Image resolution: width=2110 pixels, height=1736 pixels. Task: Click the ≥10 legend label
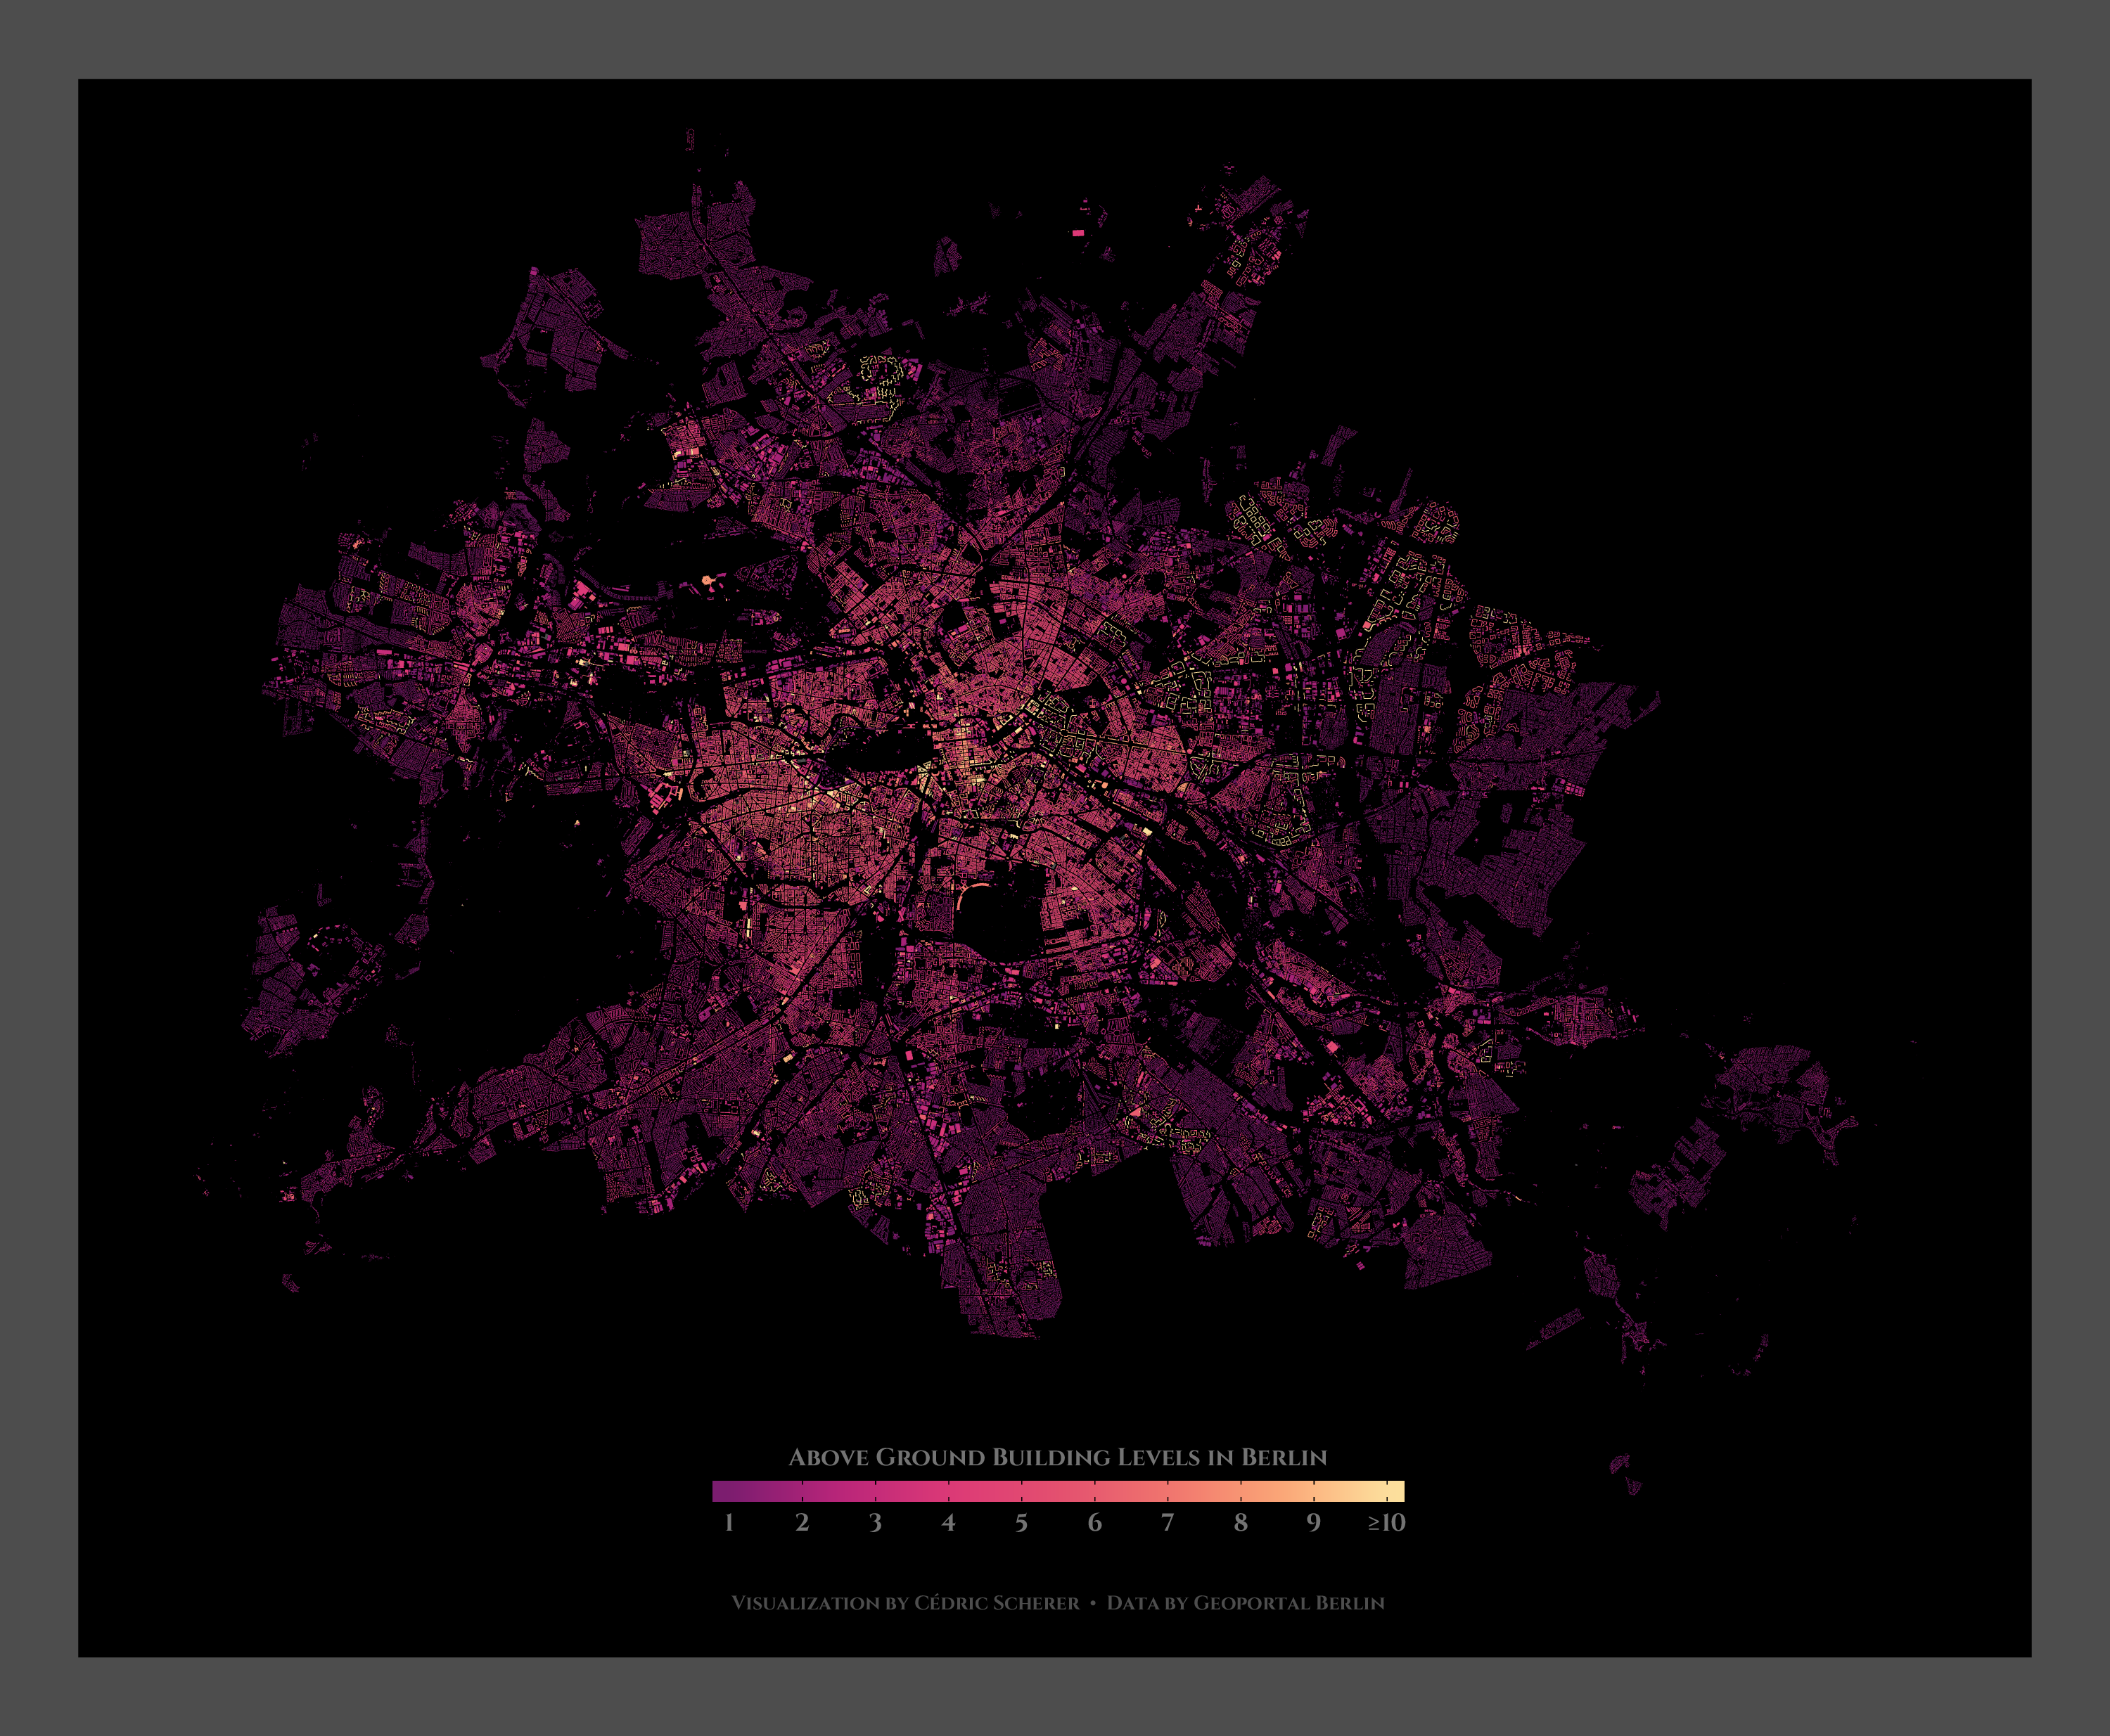[x=1387, y=1523]
